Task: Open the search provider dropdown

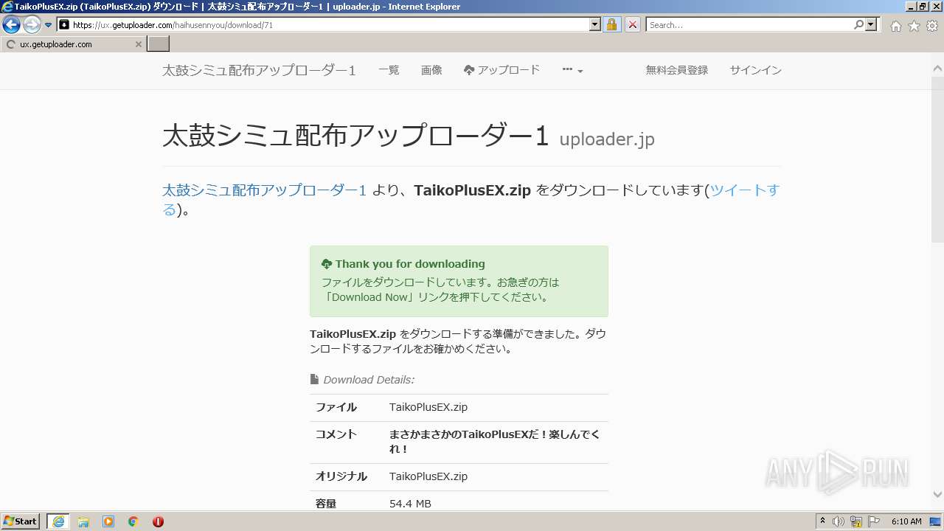Action: pyautogui.click(x=872, y=25)
